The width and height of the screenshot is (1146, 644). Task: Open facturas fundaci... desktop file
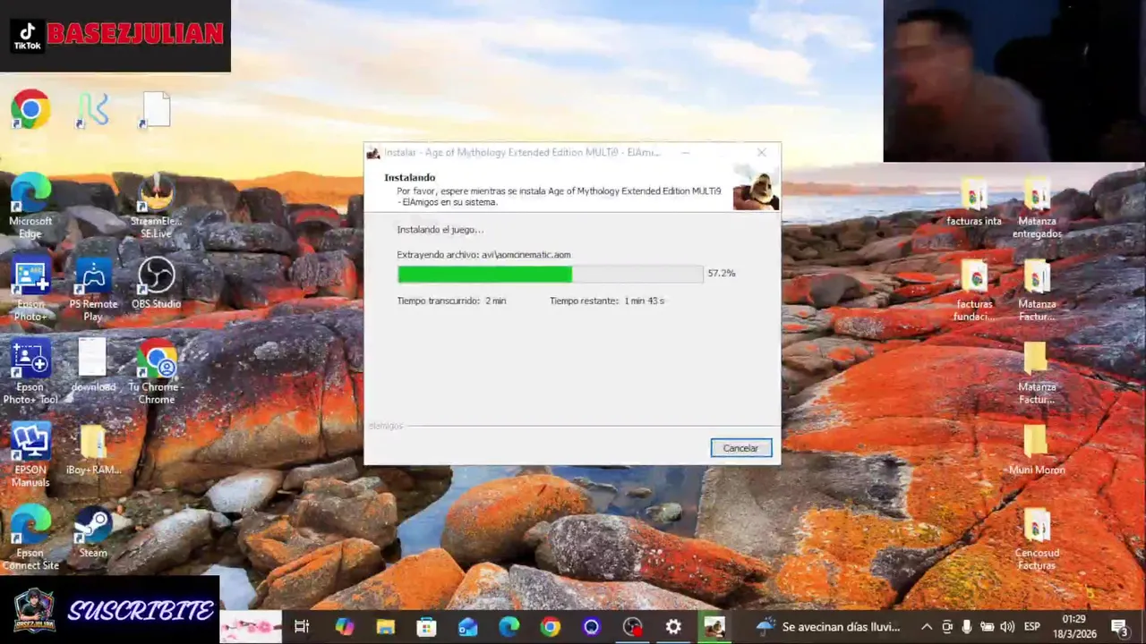tap(974, 291)
